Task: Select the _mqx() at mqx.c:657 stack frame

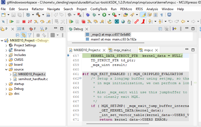Action: point(108,35)
